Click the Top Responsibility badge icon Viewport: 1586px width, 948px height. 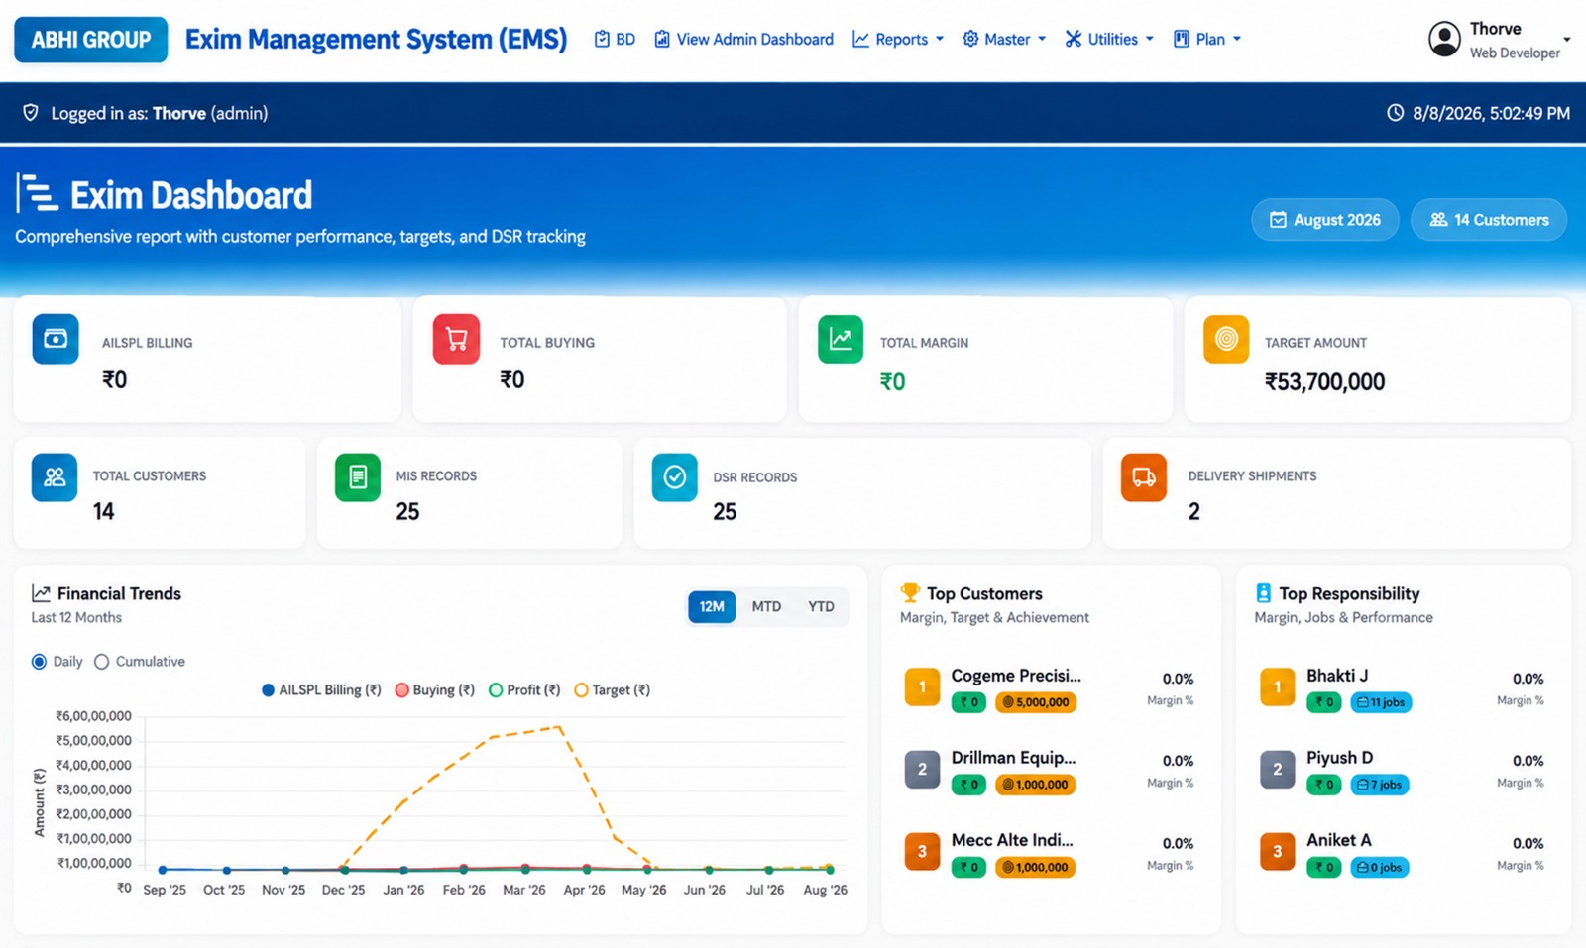pyautogui.click(x=1263, y=592)
